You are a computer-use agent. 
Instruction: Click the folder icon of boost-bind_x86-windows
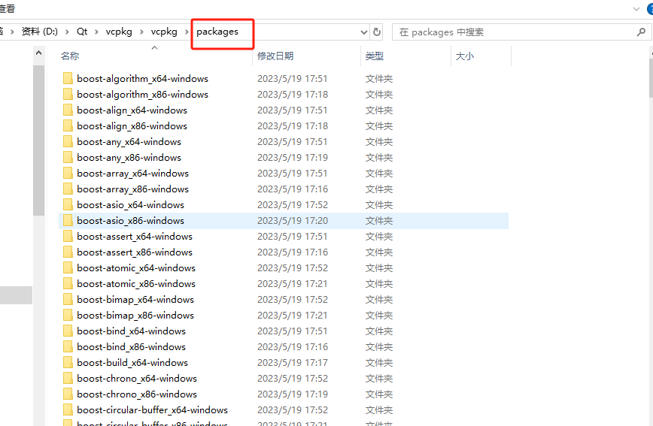(x=68, y=347)
